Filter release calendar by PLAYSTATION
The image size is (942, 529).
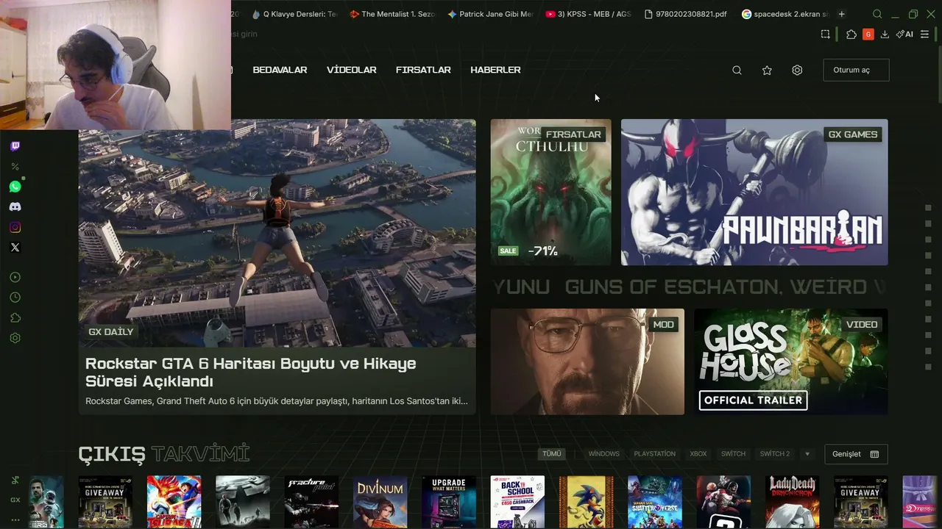[x=655, y=454]
